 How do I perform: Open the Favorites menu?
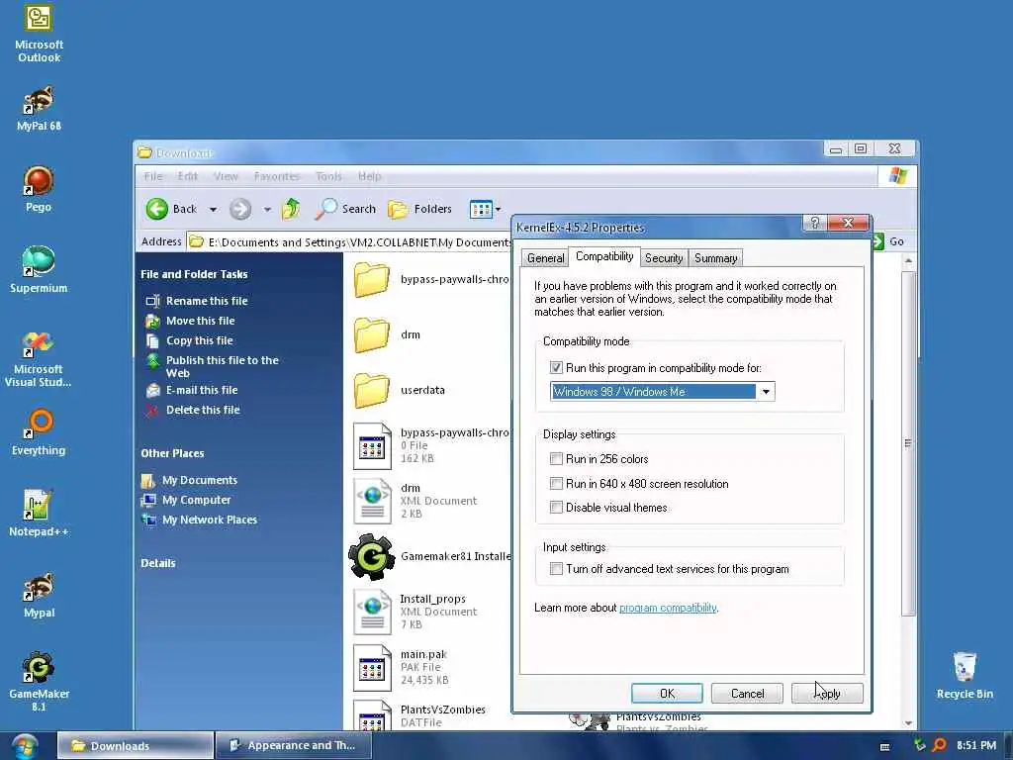coord(277,176)
